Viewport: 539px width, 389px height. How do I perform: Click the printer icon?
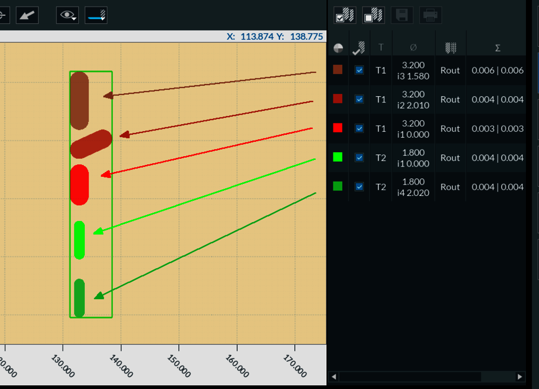tap(430, 15)
